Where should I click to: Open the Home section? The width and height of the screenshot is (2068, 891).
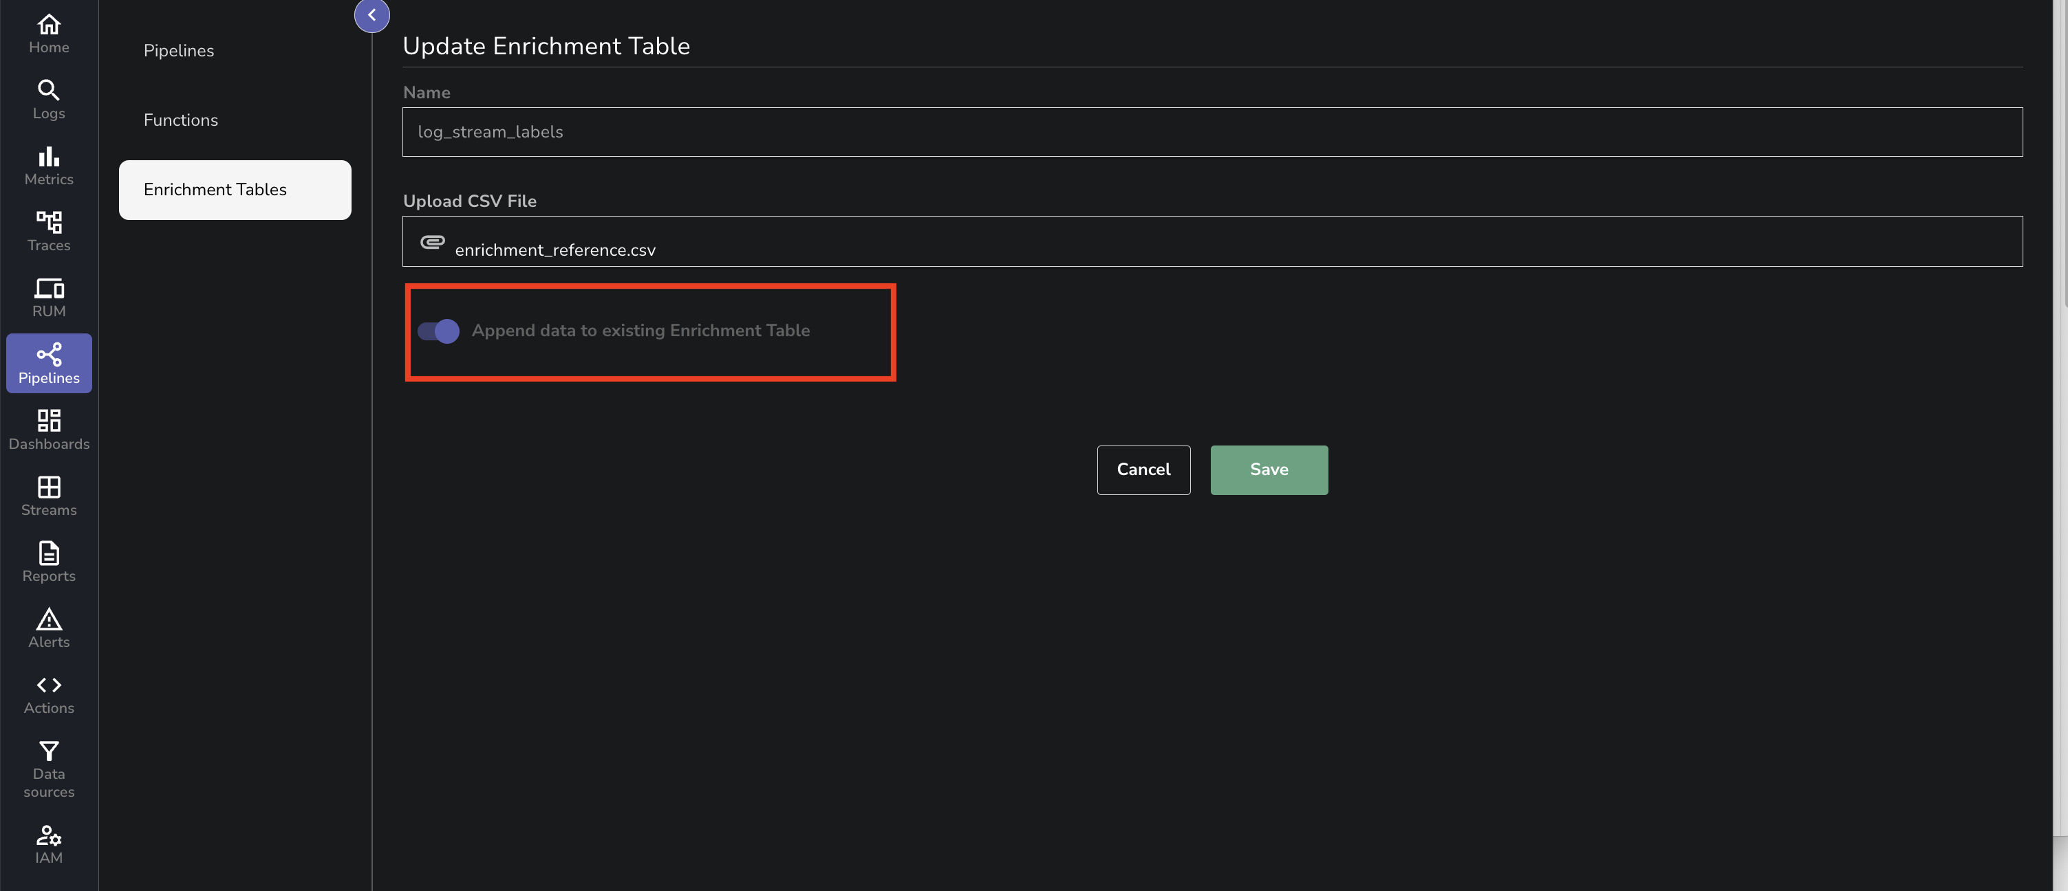pos(48,32)
